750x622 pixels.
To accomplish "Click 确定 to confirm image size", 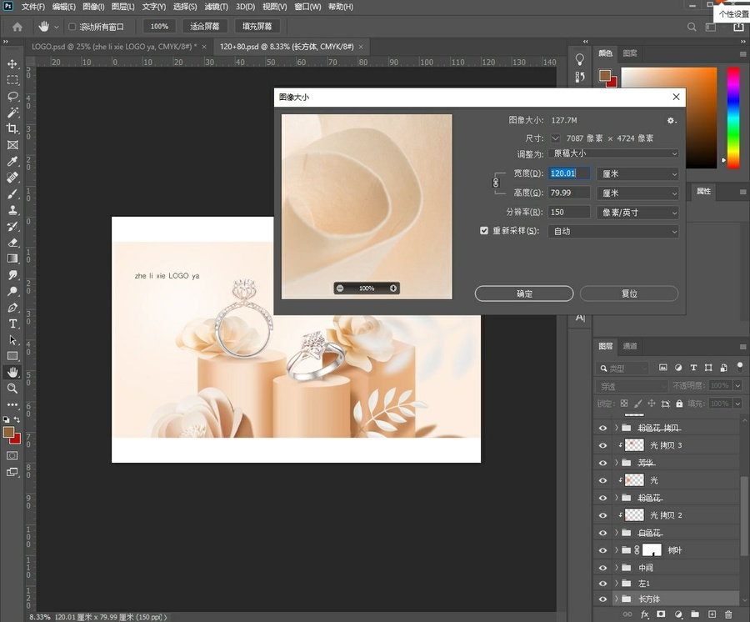I will click(x=524, y=293).
